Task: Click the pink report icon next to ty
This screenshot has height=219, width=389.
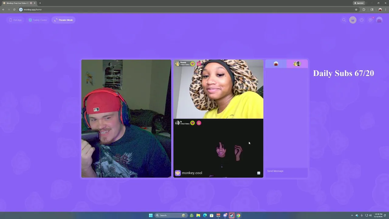Action: (x=199, y=123)
